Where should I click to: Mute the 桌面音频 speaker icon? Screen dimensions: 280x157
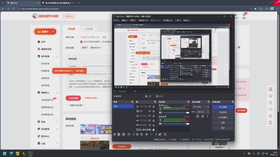point(160,124)
